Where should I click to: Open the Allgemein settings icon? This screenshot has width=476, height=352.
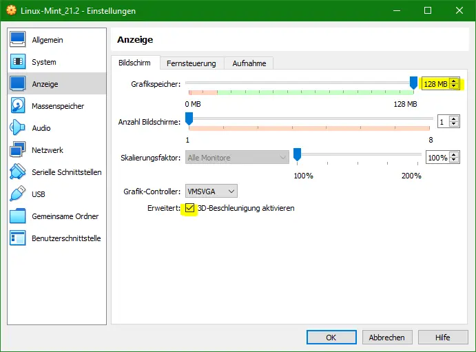click(x=18, y=40)
